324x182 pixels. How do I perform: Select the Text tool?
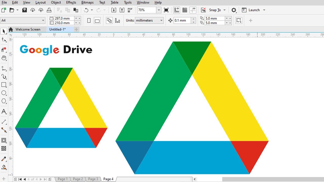(4, 111)
